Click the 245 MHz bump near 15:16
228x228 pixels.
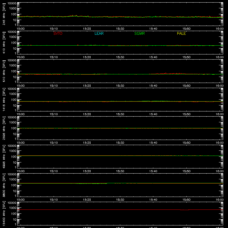coord(74,16)
